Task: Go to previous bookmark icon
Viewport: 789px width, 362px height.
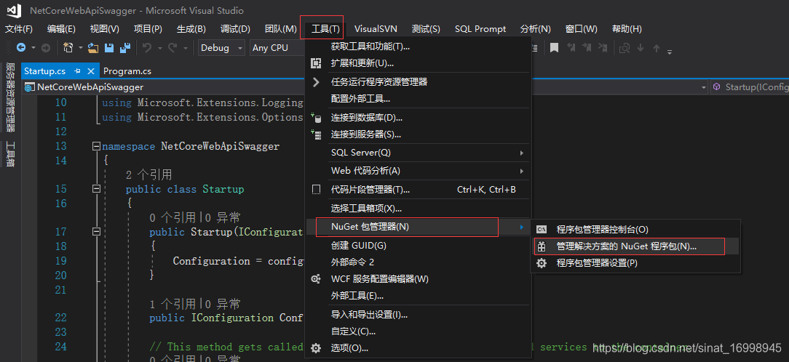Action: coord(571,48)
